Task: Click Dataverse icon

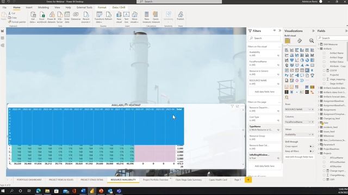Action: (76, 16)
